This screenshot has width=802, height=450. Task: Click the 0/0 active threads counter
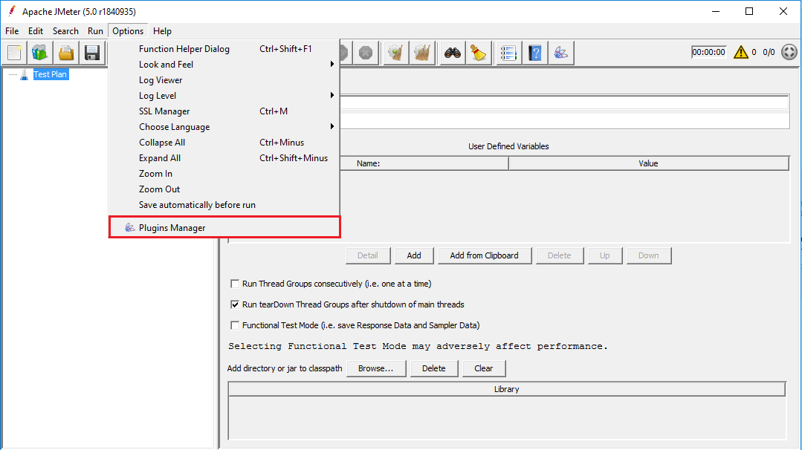pos(769,52)
